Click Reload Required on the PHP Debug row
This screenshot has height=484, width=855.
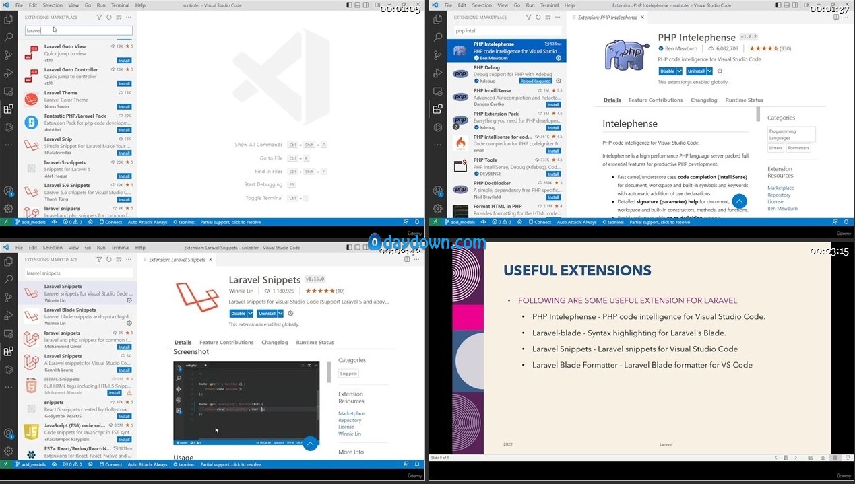(x=536, y=81)
